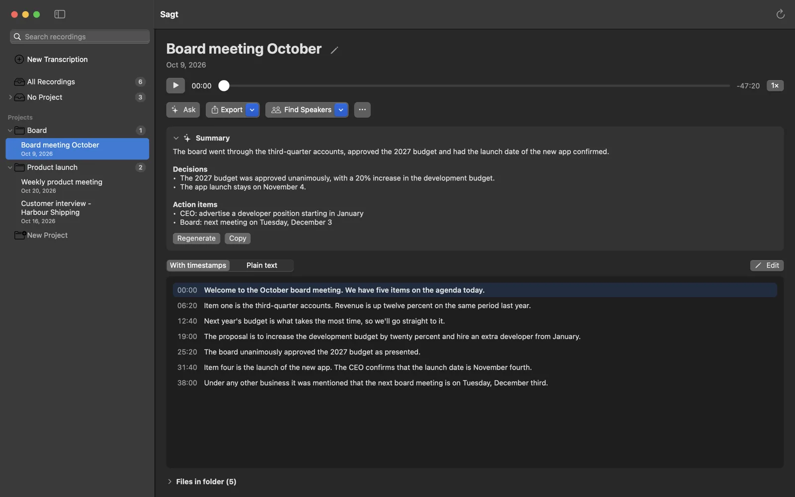This screenshot has width=795, height=497.
Task: Open Weekly product meeting recording
Action: [x=77, y=186]
